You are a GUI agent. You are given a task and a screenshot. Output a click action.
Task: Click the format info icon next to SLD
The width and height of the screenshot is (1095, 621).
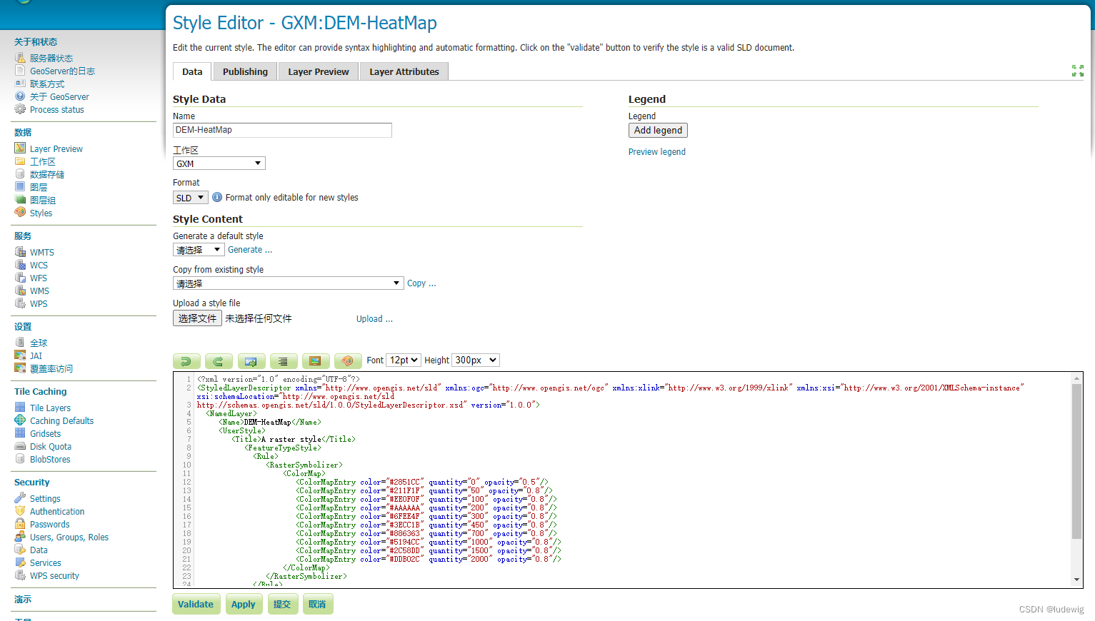pyautogui.click(x=217, y=197)
